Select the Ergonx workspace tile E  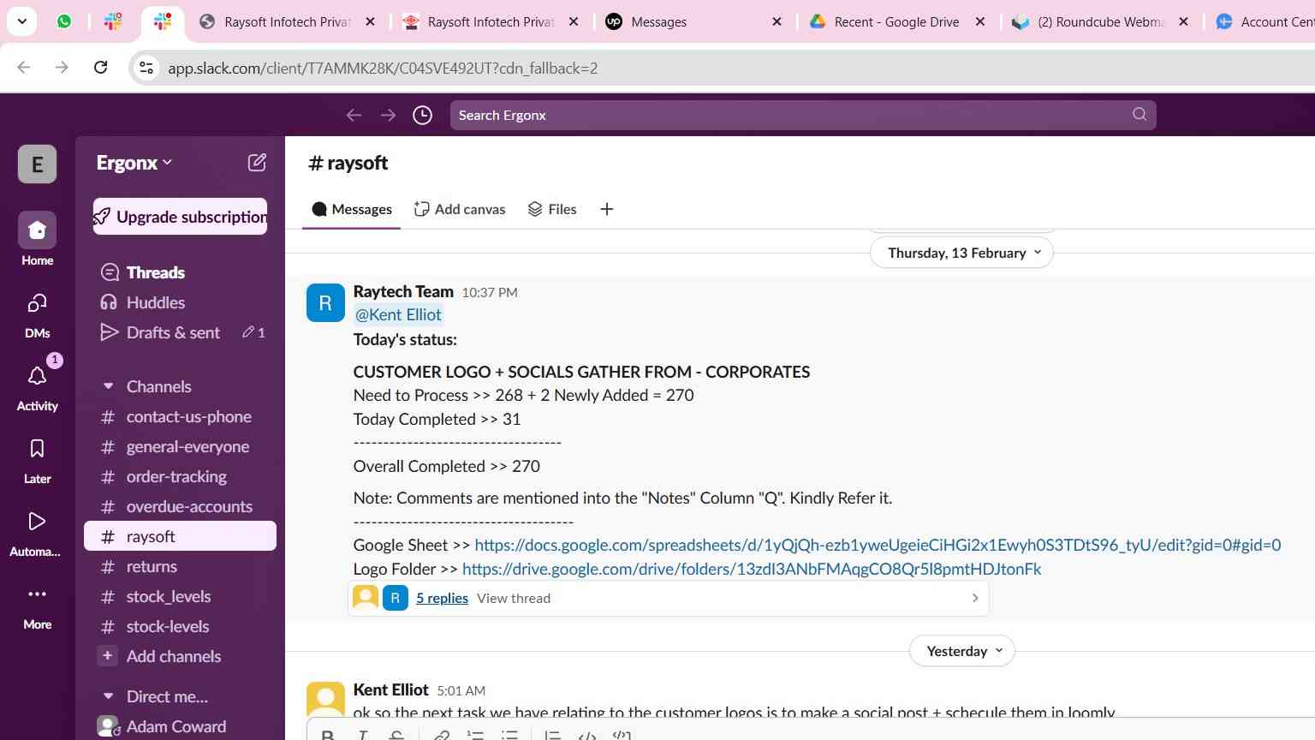(x=37, y=164)
